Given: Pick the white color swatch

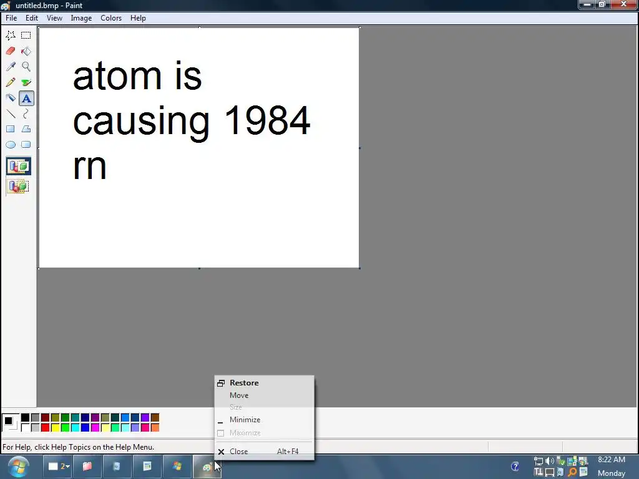Looking at the screenshot, I should click(x=25, y=428).
